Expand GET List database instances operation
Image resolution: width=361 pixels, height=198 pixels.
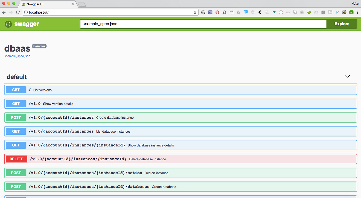(180, 131)
